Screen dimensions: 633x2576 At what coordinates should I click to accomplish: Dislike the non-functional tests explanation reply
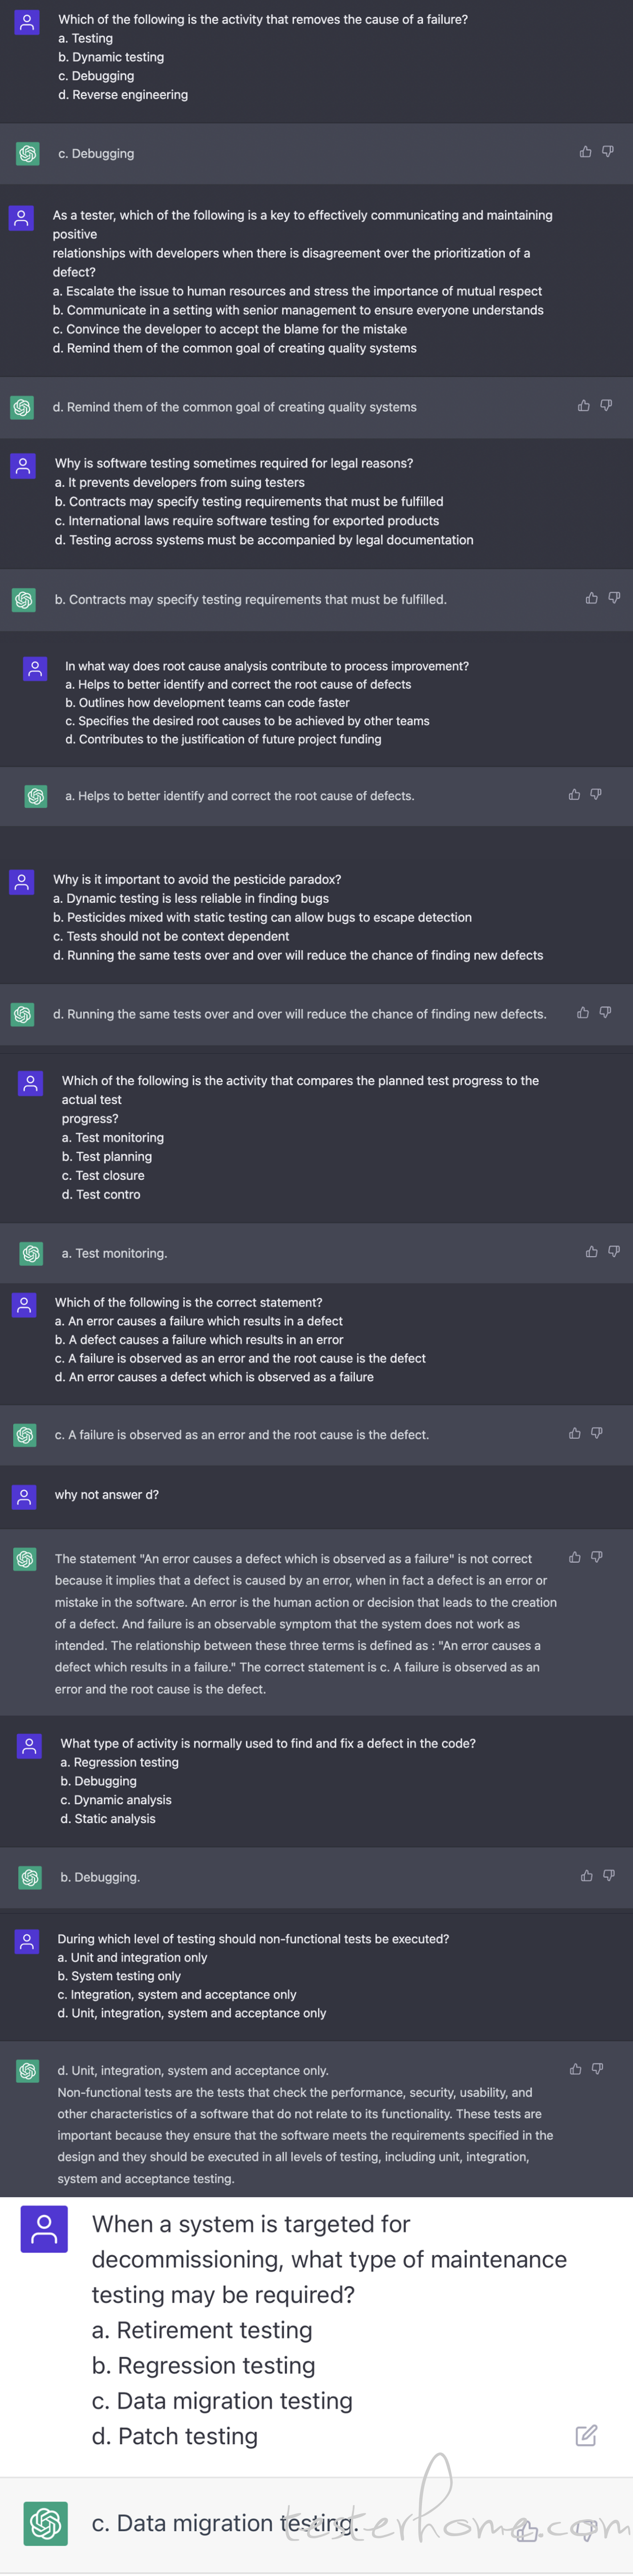(597, 2069)
